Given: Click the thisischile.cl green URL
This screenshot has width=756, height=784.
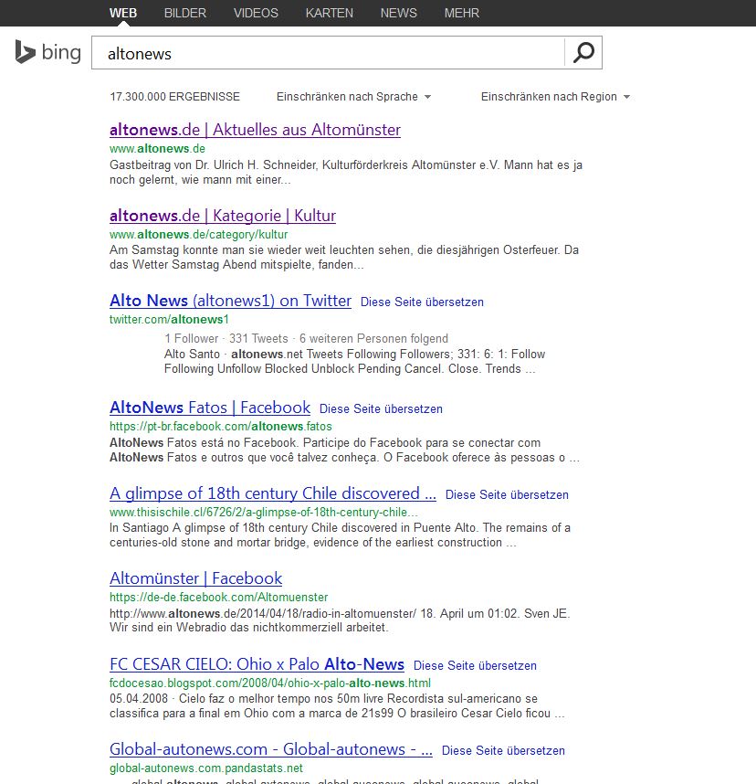Looking at the screenshot, I should coord(264,513).
